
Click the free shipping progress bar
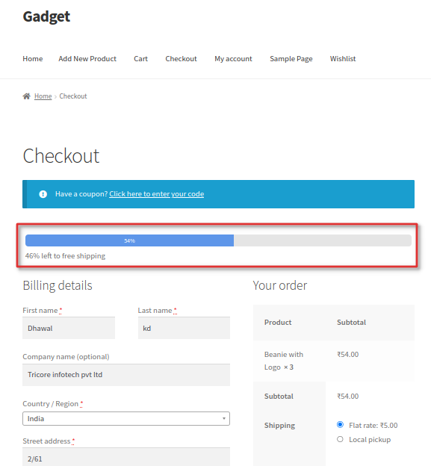[218, 240]
